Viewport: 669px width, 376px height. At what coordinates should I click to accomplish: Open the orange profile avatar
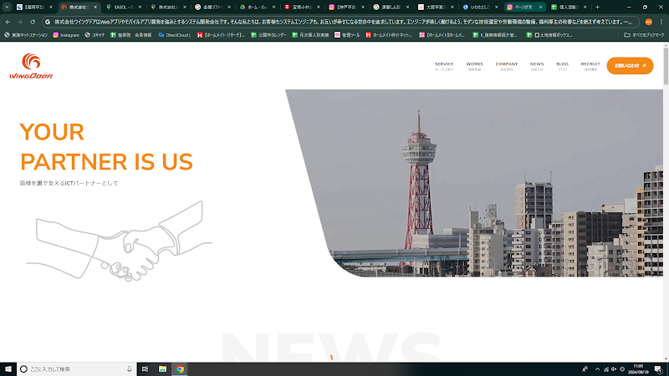click(649, 22)
